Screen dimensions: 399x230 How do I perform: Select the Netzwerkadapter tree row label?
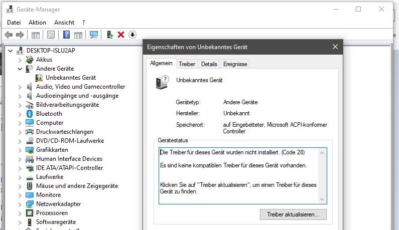[x=58, y=204]
